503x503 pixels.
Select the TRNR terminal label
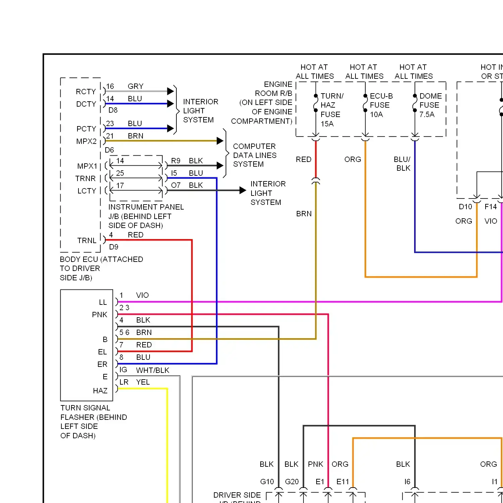[x=86, y=178]
